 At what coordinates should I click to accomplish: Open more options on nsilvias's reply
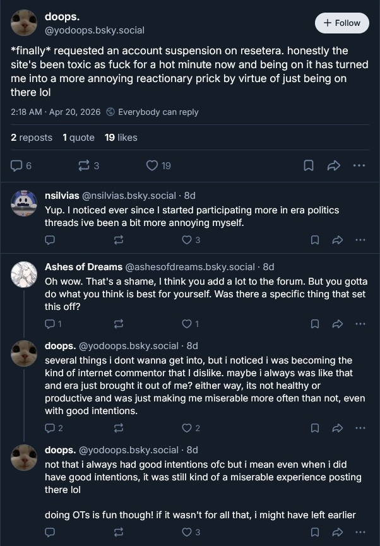tap(360, 240)
